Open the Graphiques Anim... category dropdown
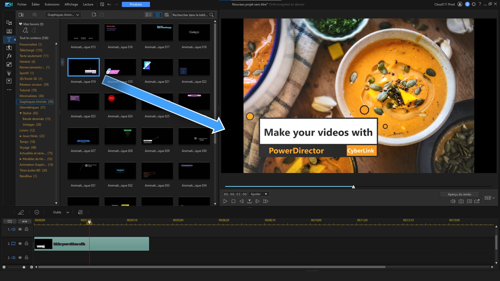Image resolution: width=500 pixels, height=281 pixels. tap(63, 15)
